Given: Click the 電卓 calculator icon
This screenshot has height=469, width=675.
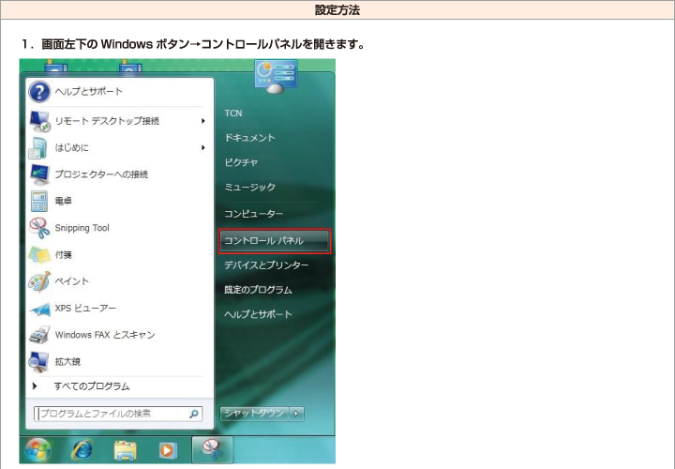Looking at the screenshot, I should click(39, 201).
